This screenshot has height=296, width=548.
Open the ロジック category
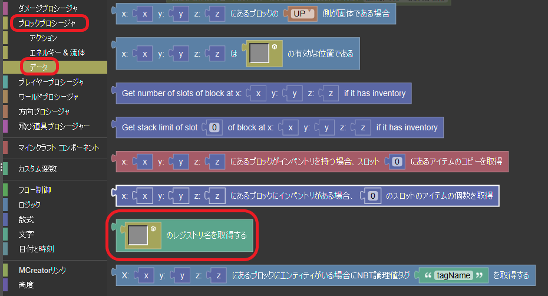click(29, 205)
